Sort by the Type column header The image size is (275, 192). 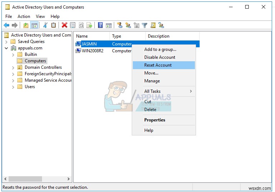coord(127,36)
